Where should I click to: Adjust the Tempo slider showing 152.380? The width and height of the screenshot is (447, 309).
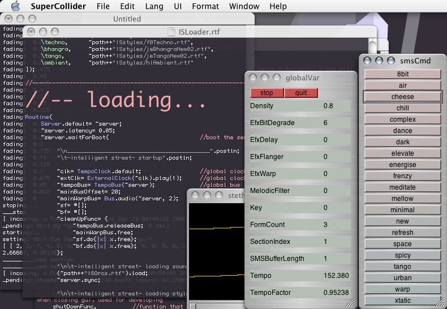[300, 276]
